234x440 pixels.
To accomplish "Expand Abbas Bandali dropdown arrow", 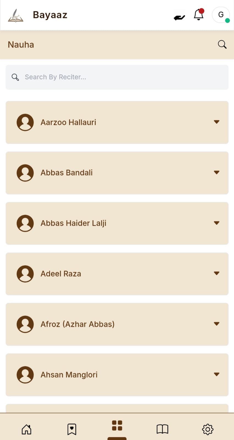I will 217,173.
